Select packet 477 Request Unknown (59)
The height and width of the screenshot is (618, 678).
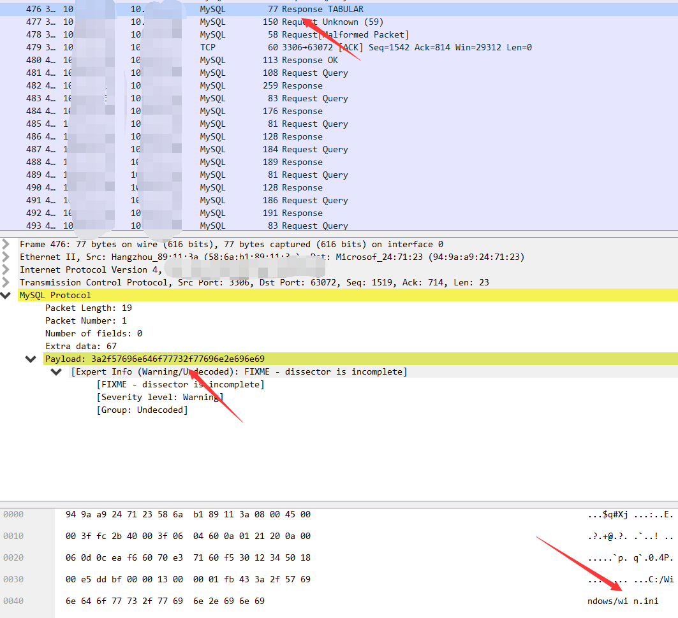339,22
